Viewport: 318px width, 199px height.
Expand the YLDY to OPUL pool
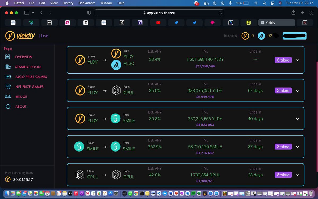[297, 91]
